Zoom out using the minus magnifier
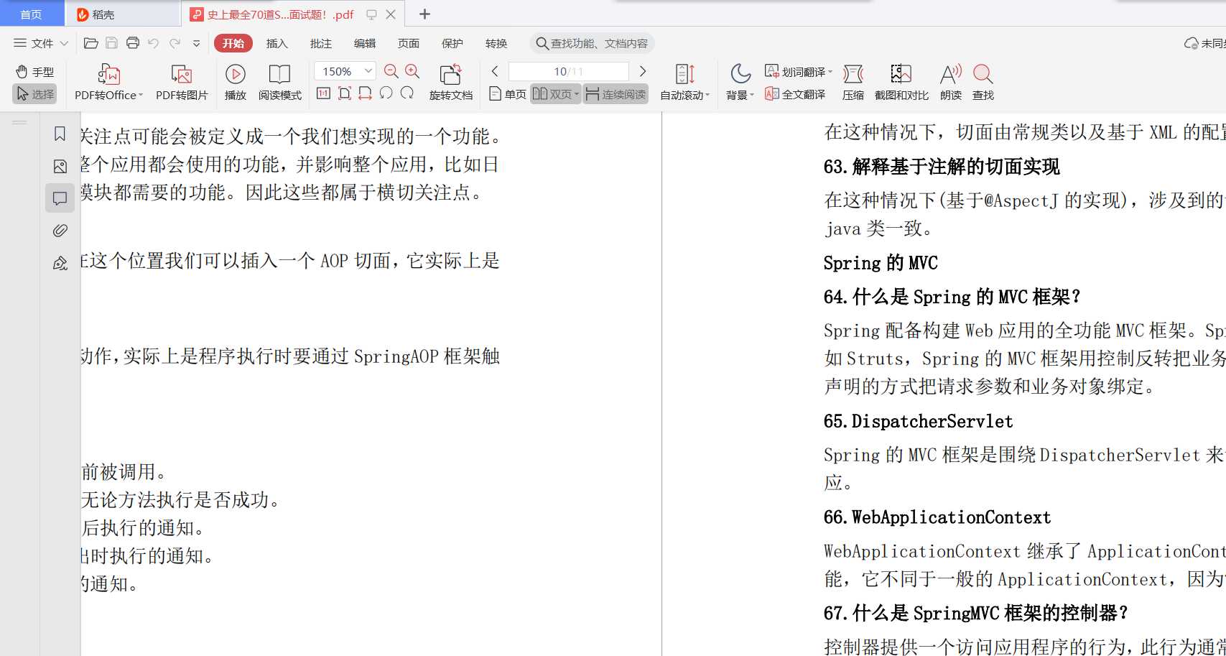 tap(391, 71)
